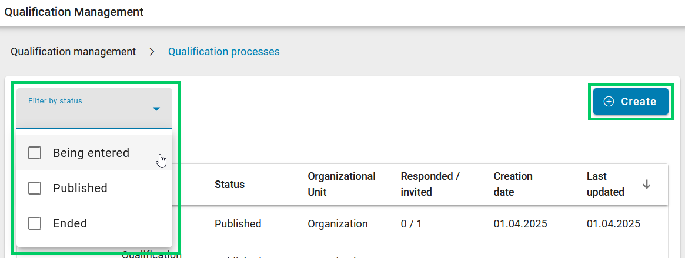Open the row with Organization unit

[x=338, y=224]
